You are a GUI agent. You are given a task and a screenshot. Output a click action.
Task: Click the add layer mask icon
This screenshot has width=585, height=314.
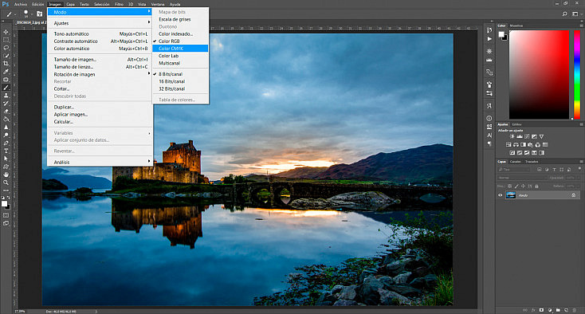coord(541,310)
